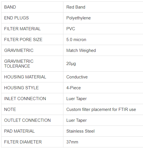Click the Match Weighed value

(x=81, y=50)
